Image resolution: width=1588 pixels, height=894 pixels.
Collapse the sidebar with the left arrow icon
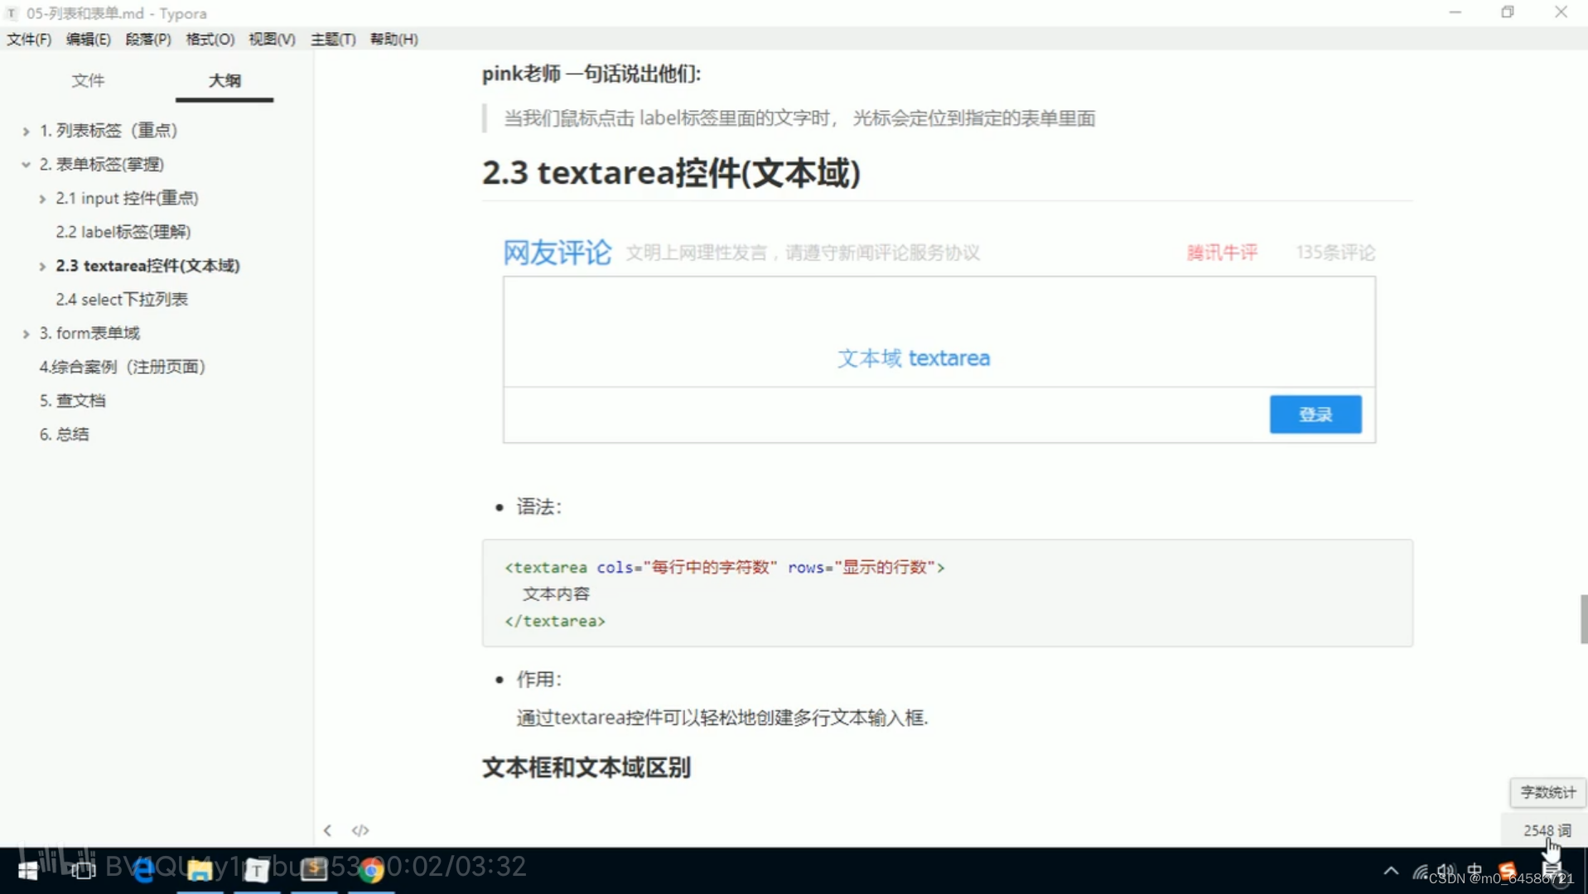click(x=327, y=830)
